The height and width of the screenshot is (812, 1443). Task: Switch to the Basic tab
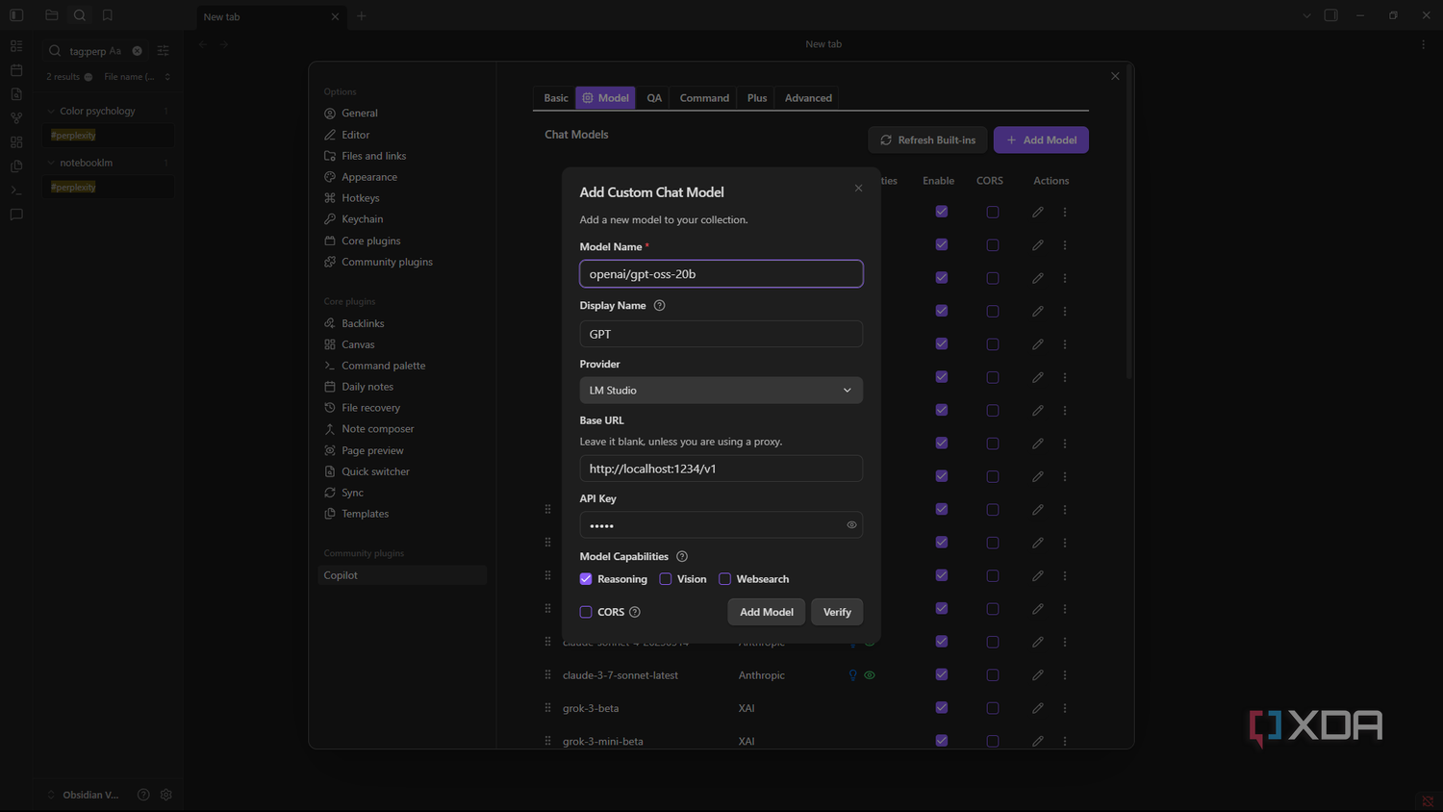coord(556,98)
